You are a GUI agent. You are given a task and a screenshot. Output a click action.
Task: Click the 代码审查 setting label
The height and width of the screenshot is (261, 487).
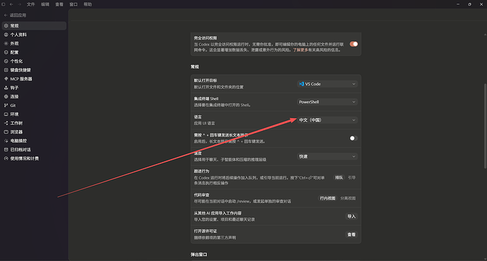202,195
